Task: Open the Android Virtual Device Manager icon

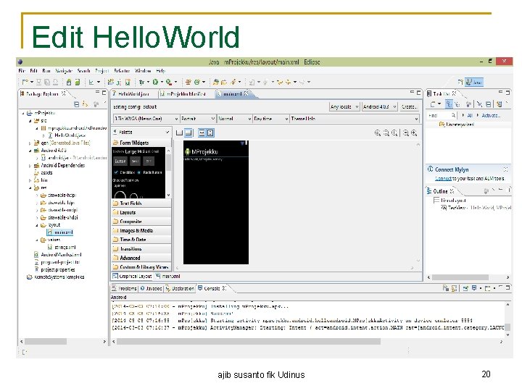Action: (78, 82)
